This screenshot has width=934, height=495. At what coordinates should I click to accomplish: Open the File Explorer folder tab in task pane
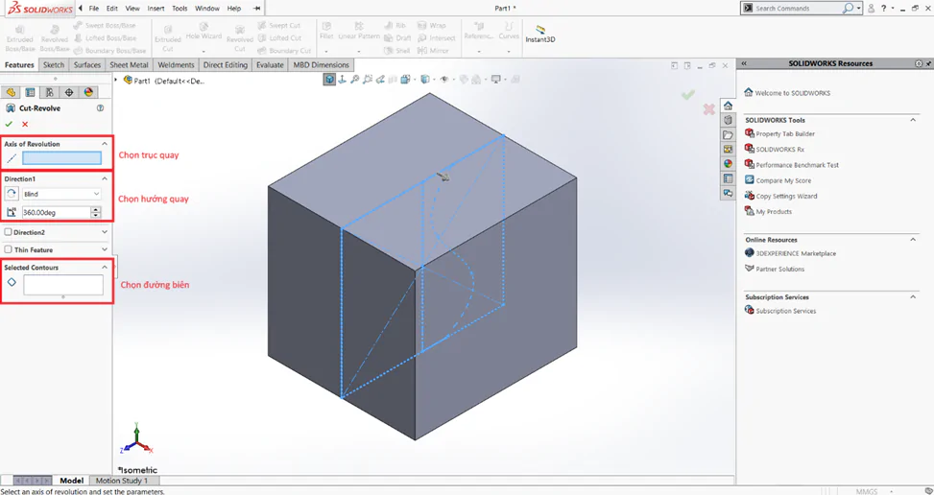tap(728, 135)
